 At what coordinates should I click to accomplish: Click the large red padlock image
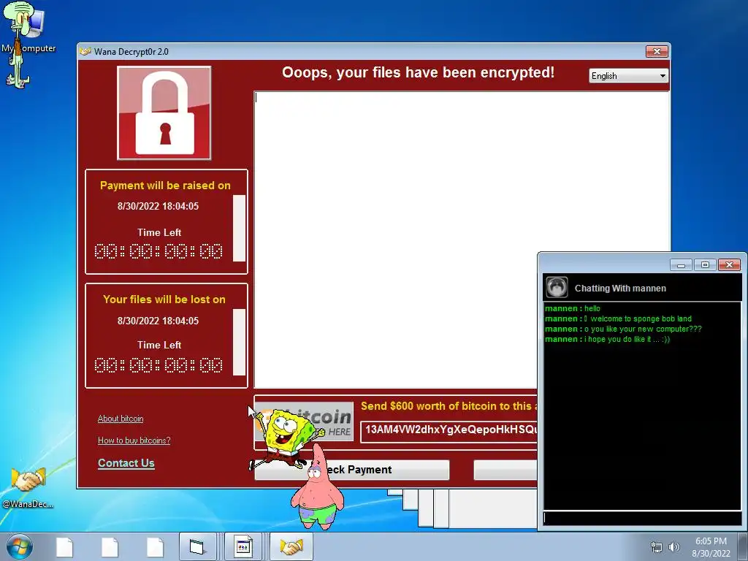pyautogui.click(x=164, y=113)
